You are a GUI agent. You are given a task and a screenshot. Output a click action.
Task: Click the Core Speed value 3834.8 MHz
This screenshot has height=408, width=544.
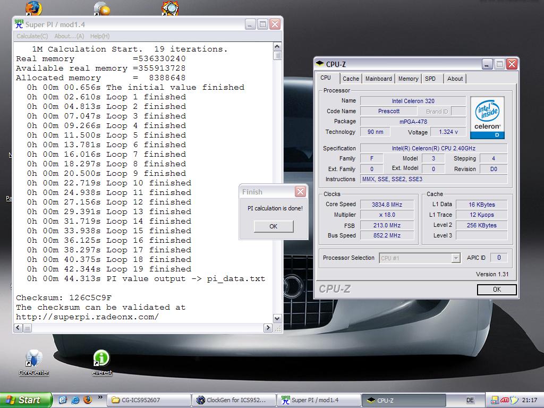click(x=387, y=205)
